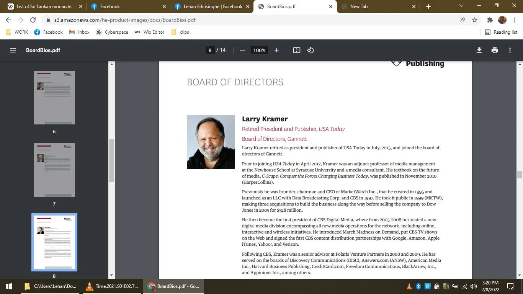Close the BoardBios.pdf tab
This screenshot has width=523, height=294.
(x=331, y=7)
